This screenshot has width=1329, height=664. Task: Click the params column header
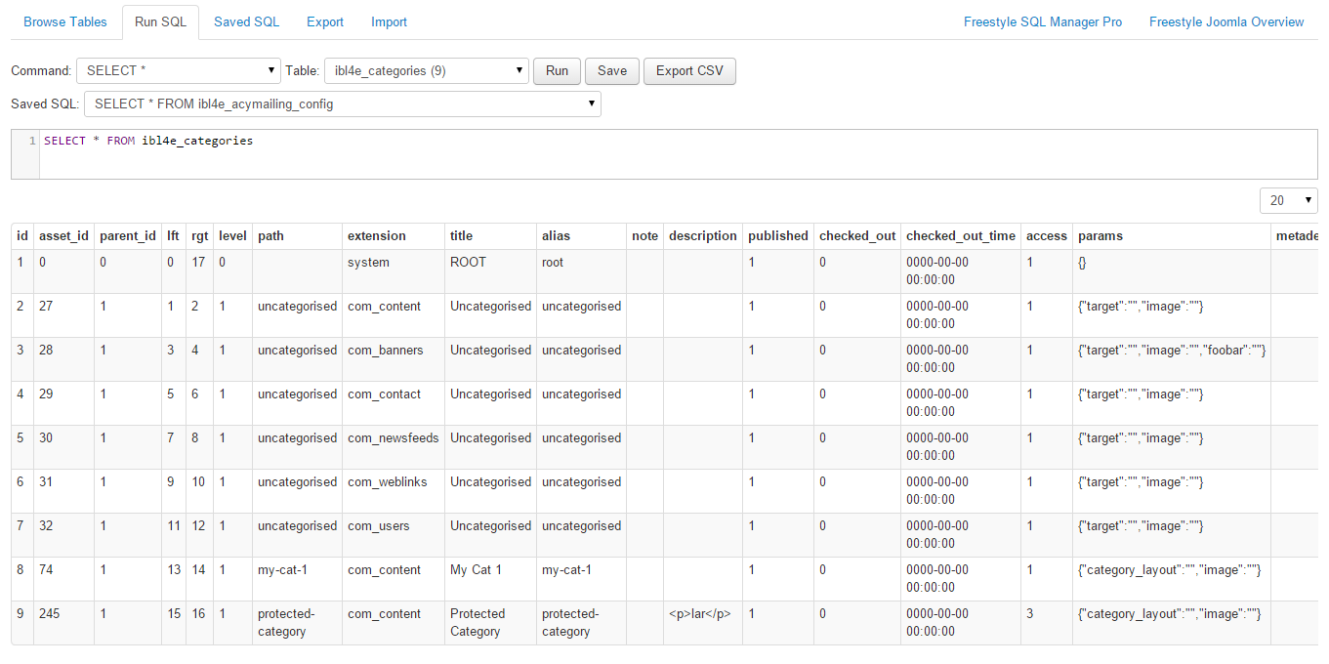[1172, 235]
